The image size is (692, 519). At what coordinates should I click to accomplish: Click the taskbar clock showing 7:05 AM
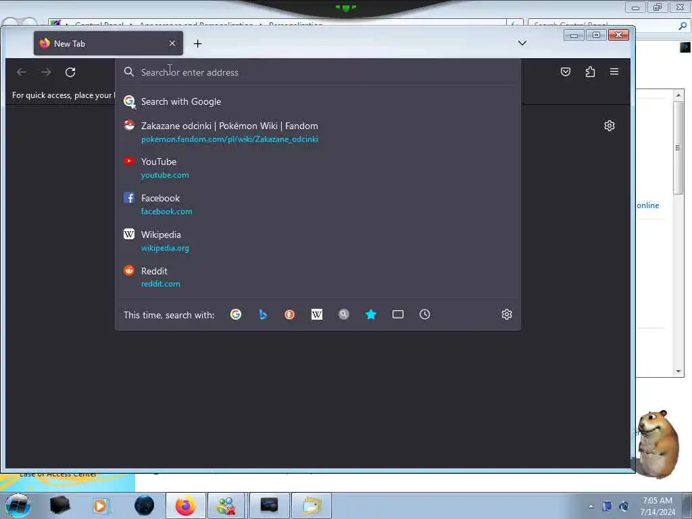(x=657, y=505)
